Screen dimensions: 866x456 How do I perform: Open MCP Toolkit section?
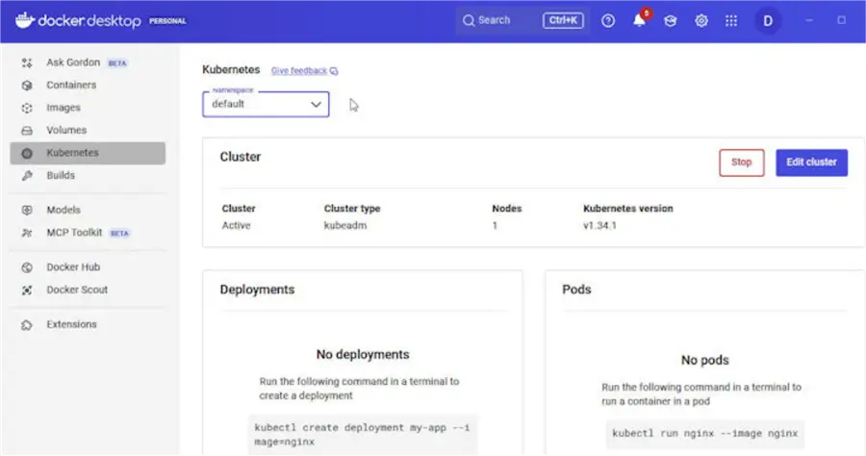(x=88, y=233)
